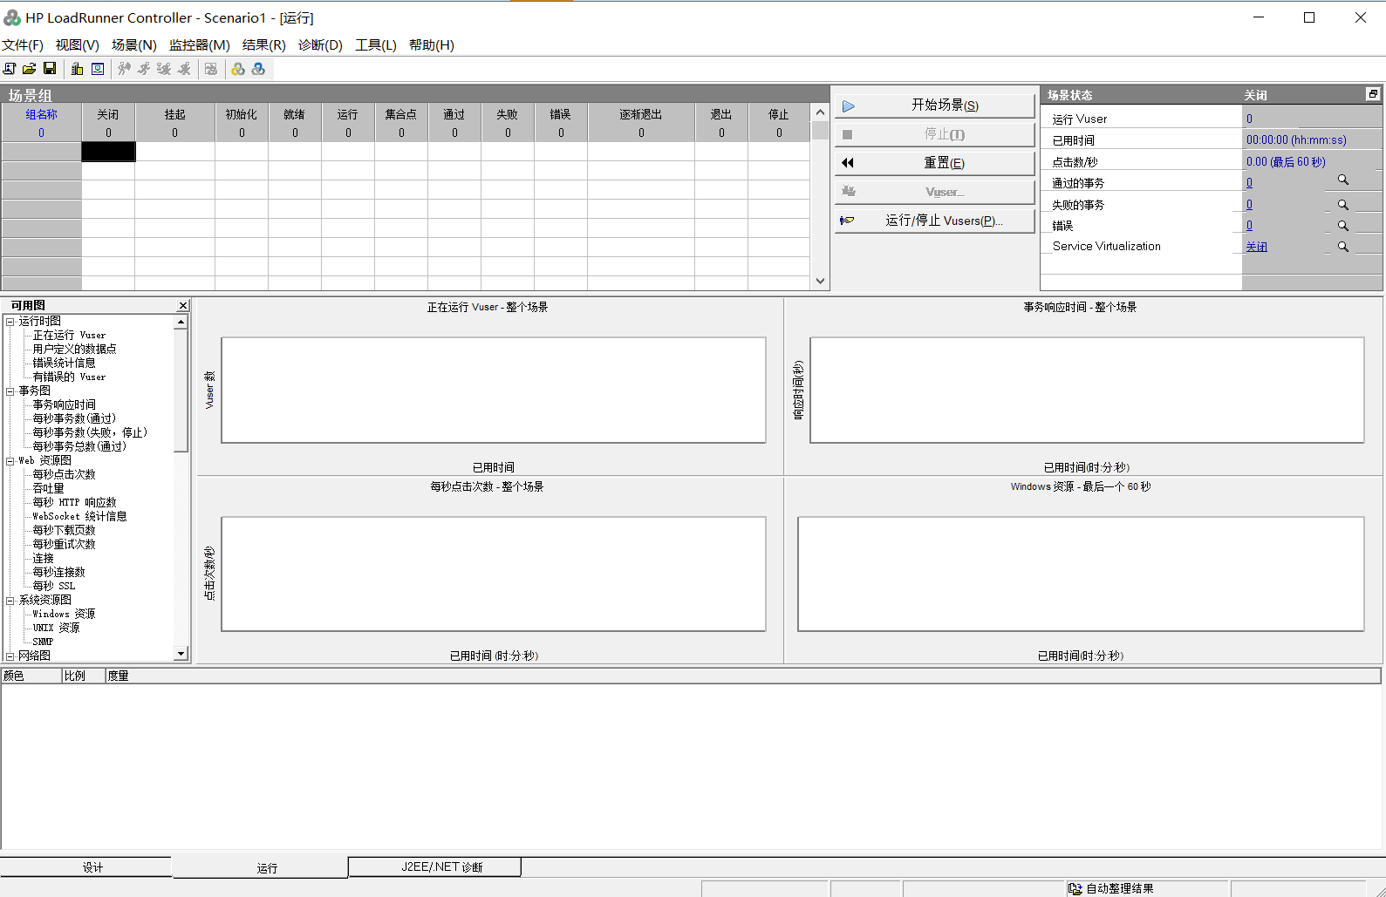This screenshot has width=1386, height=897.
Task: Collapse the 事务图 tree node
Action: point(10,391)
